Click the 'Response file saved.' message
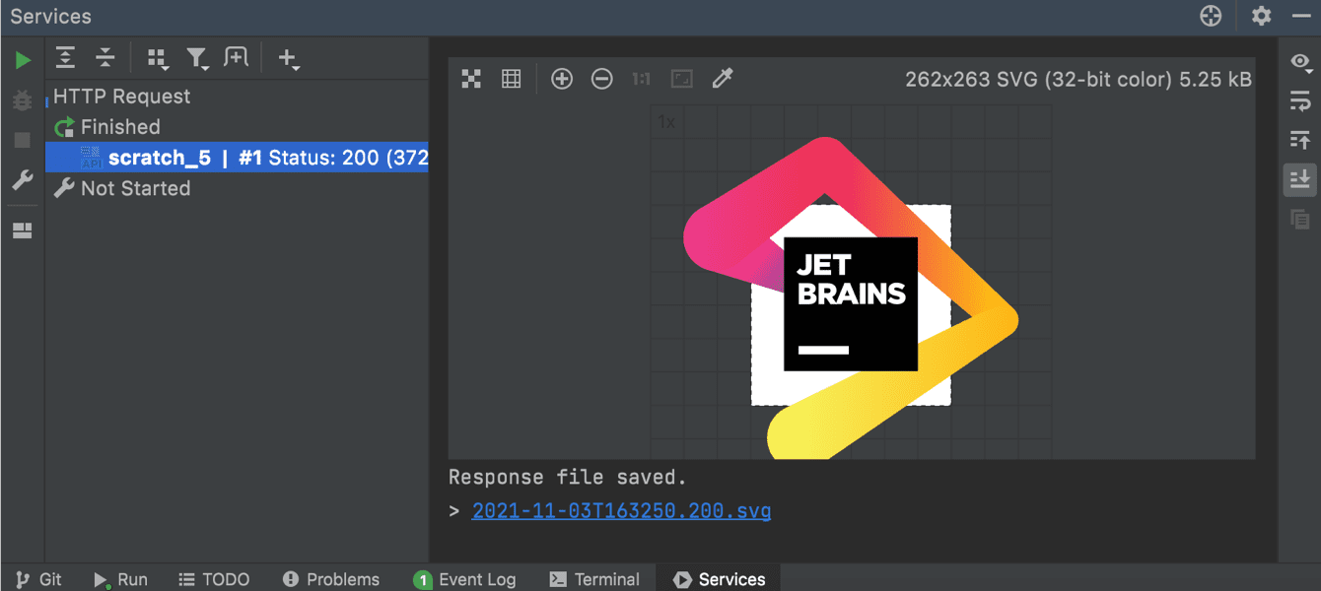This screenshot has height=591, width=1321. click(x=568, y=477)
